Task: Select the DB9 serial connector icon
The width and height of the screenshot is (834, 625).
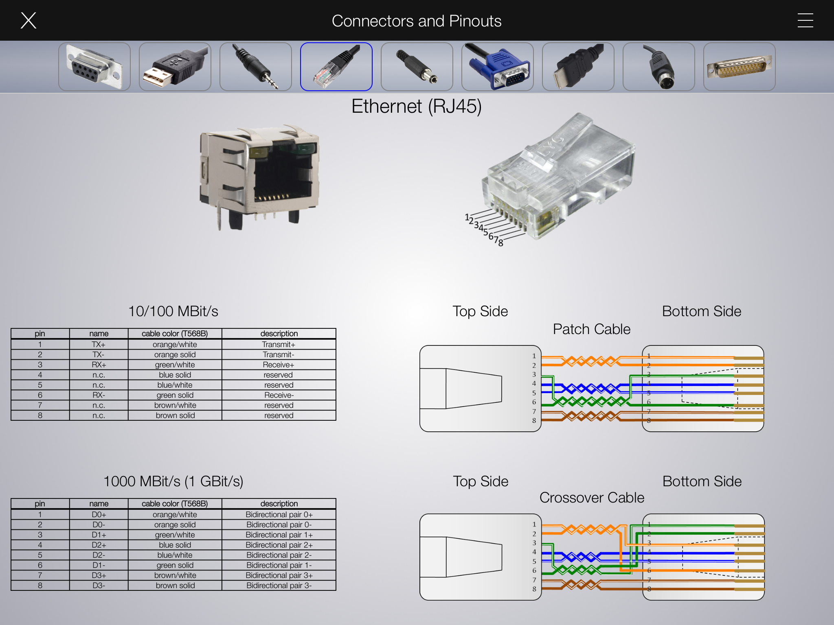Action: 94,67
